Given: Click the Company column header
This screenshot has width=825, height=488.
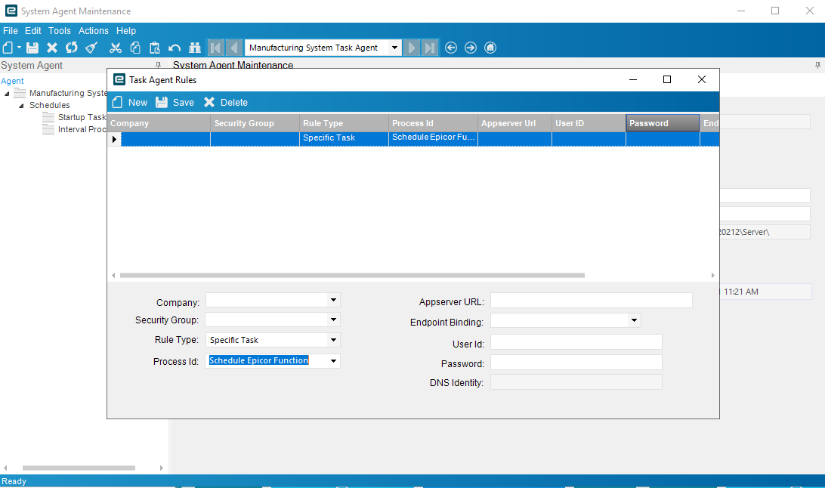Looking at the screenshot, I should (159, 123).
